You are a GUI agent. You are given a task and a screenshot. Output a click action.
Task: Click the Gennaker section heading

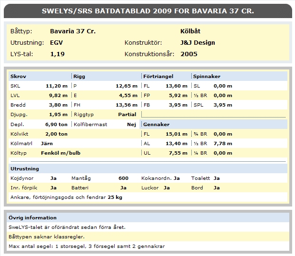coord(157,125)
